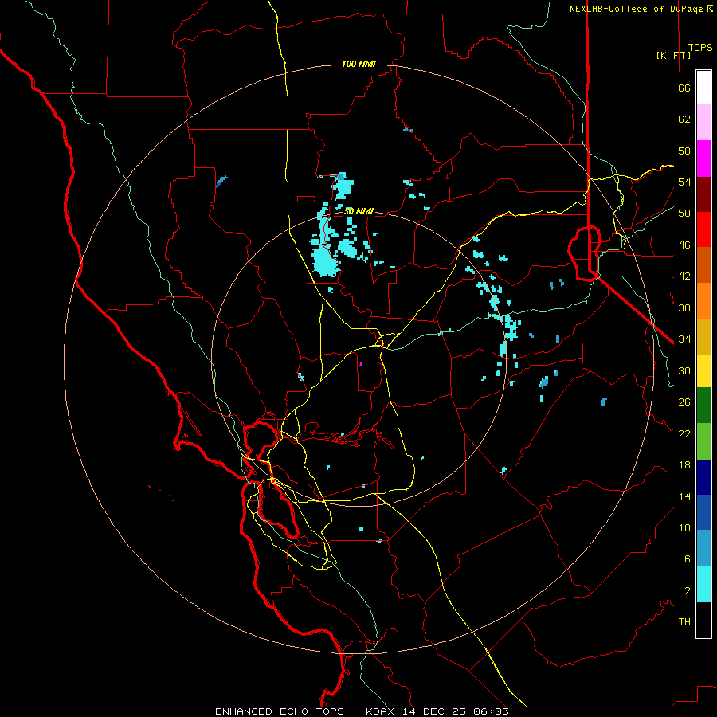Viewport: 717px width, 717px height.
Task: Click legend value "14"
Action: (x=684, y=496)
